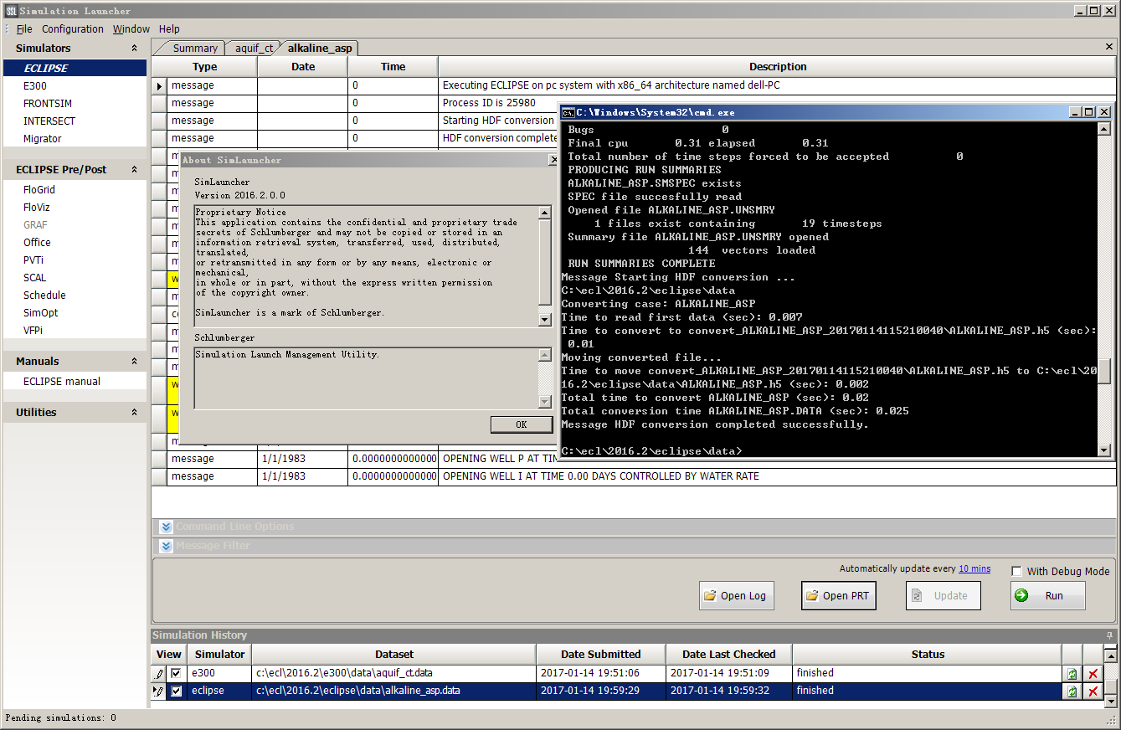Image resolution: width=1121 pixels, height=730 pixels.
Task: Sort history by the Status column header
Action: coord(928,655)
